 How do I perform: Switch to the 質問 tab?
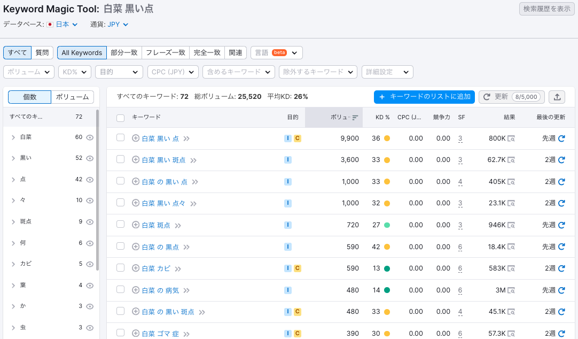point(42,53)
